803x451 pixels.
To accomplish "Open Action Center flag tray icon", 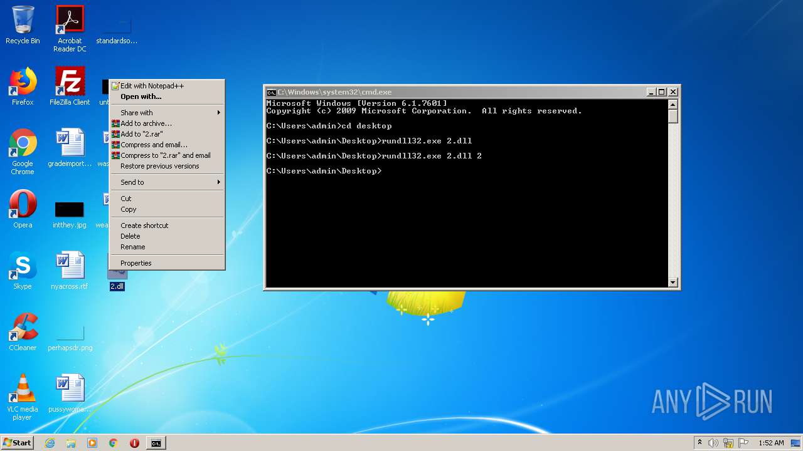I will point(743,443).
